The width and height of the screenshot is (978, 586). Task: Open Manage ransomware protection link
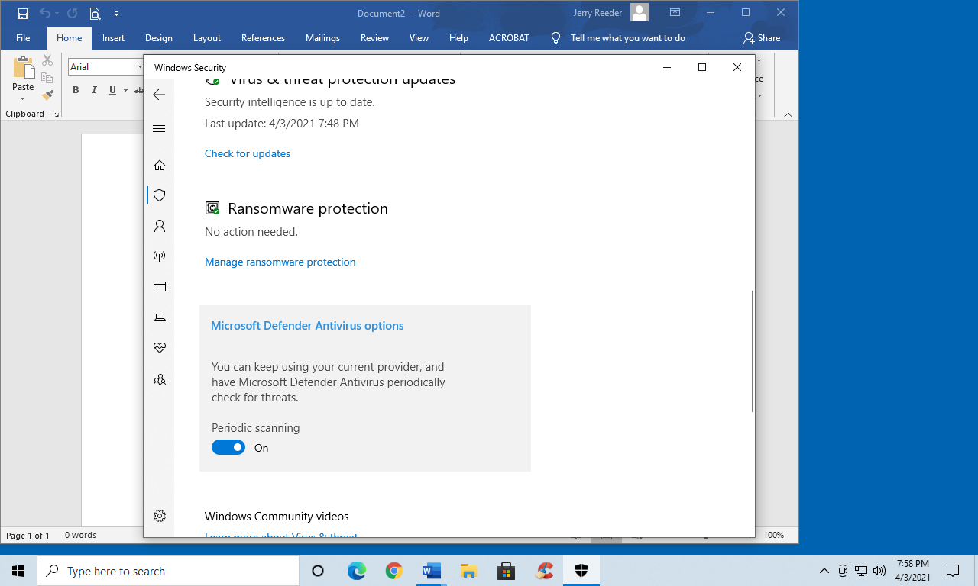coord(280,262)
